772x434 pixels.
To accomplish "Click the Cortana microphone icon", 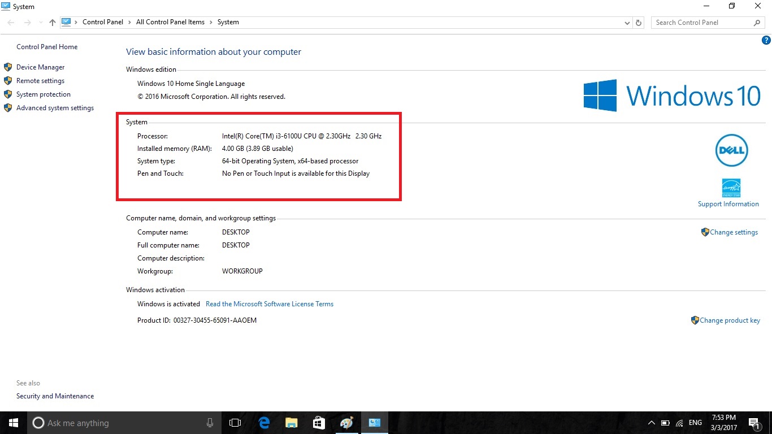I will [x=210, y=422].
